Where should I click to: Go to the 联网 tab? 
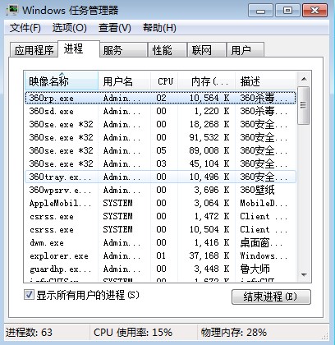point(207,50)
